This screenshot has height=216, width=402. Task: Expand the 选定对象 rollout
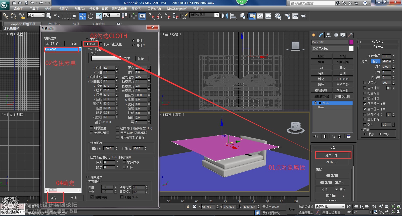point(378,42)
